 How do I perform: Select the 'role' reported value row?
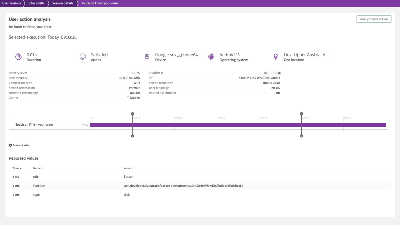click(x=200, y=177)
